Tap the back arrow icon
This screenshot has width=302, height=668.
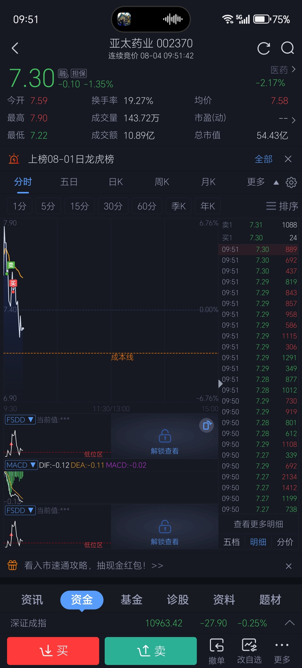point(15,48)
